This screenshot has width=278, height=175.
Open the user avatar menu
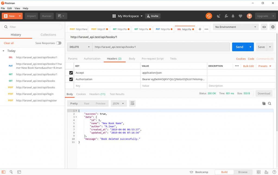click(x=249, y=16)
